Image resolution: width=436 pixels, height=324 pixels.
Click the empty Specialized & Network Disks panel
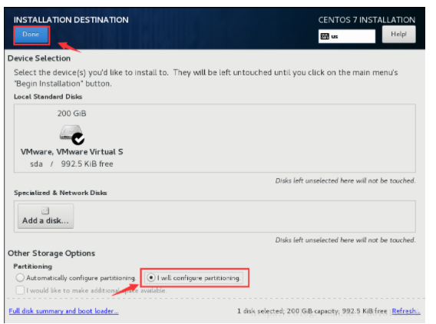coord(245,217)
